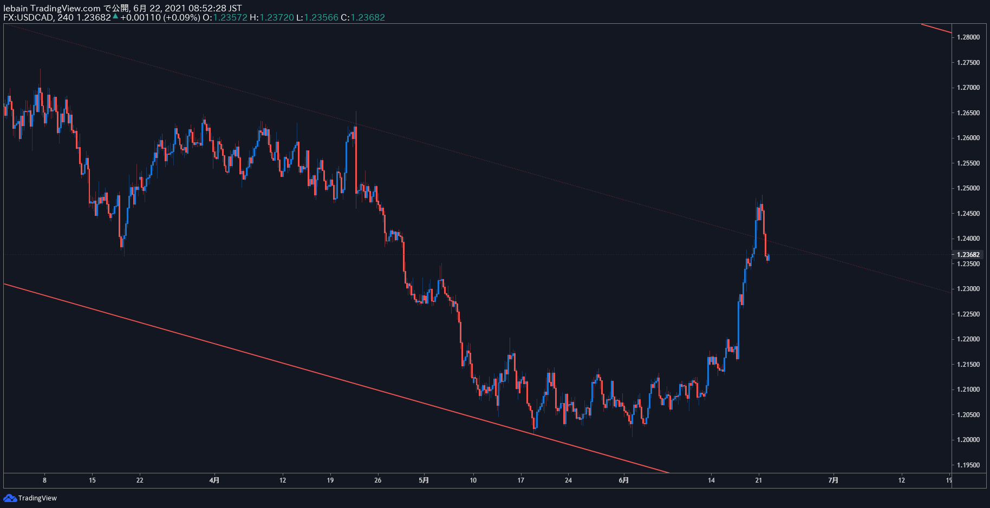Click the date label 26 on the time axis
The image size is (990, 508).
(x=378, y=480)
